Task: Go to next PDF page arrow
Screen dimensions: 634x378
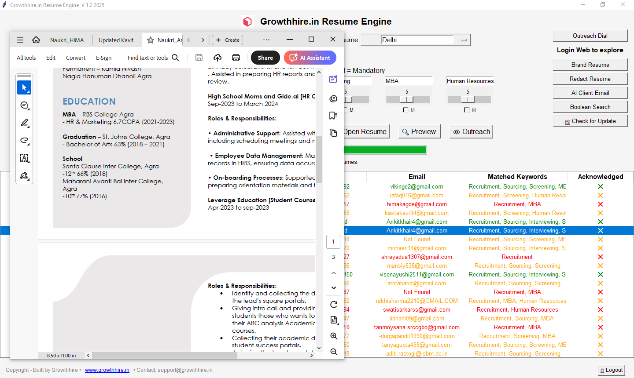Action: pyautogui.click(x=334, y=288)
